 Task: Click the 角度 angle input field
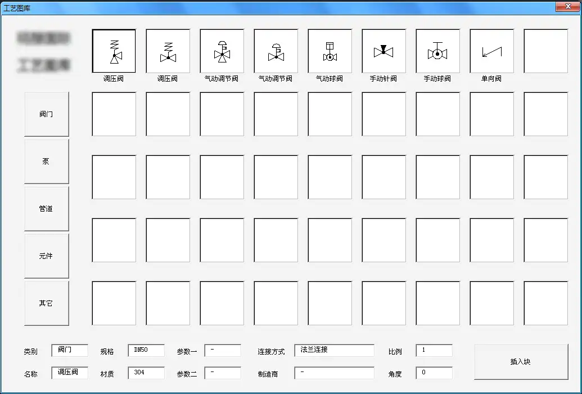[434, 373]
